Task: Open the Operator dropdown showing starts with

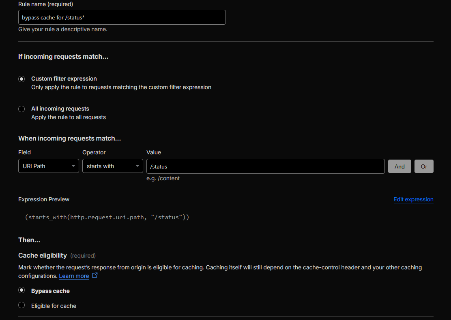Action: tap(109, 166)
